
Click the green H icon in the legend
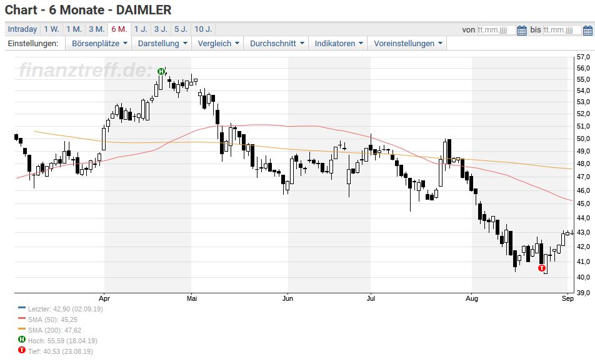click(x=22, y=340)
